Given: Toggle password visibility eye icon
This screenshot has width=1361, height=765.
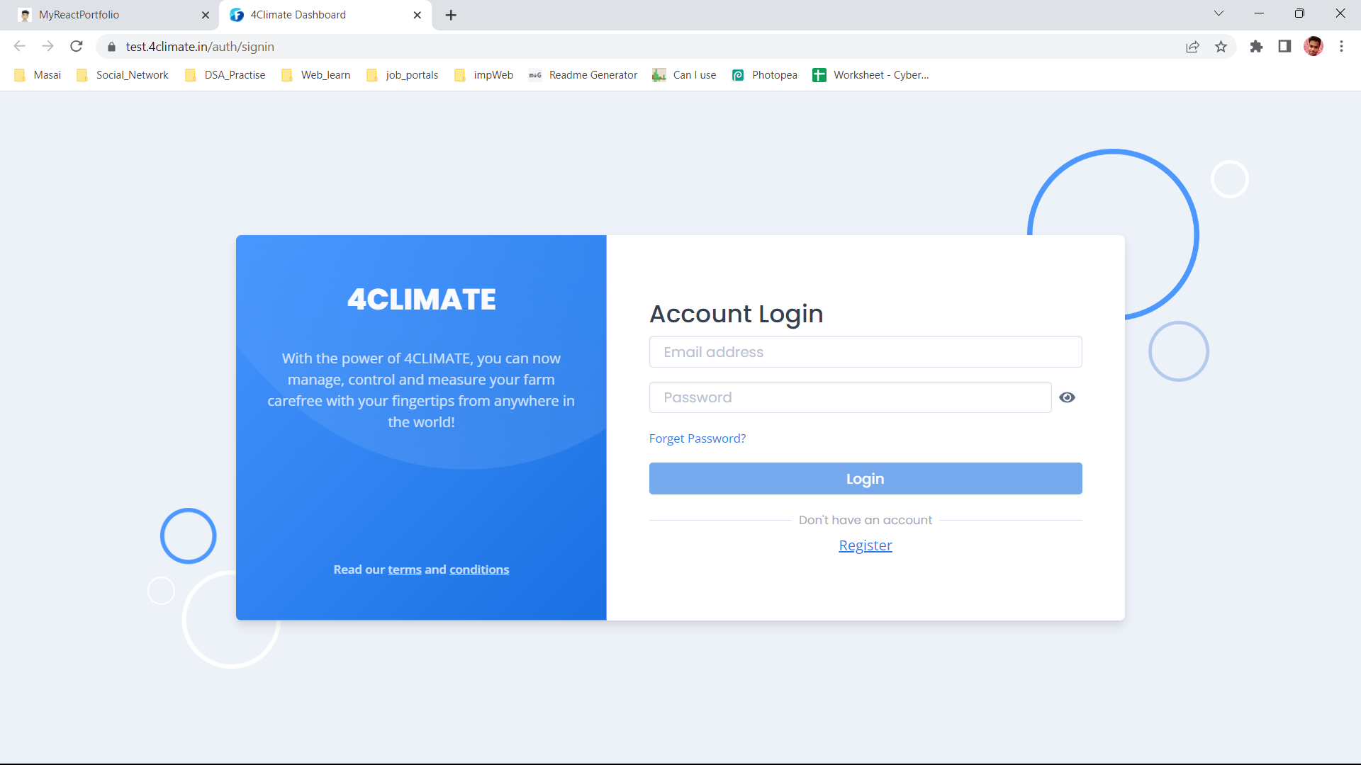Looking at the screenshot, I should point(1067,397).
